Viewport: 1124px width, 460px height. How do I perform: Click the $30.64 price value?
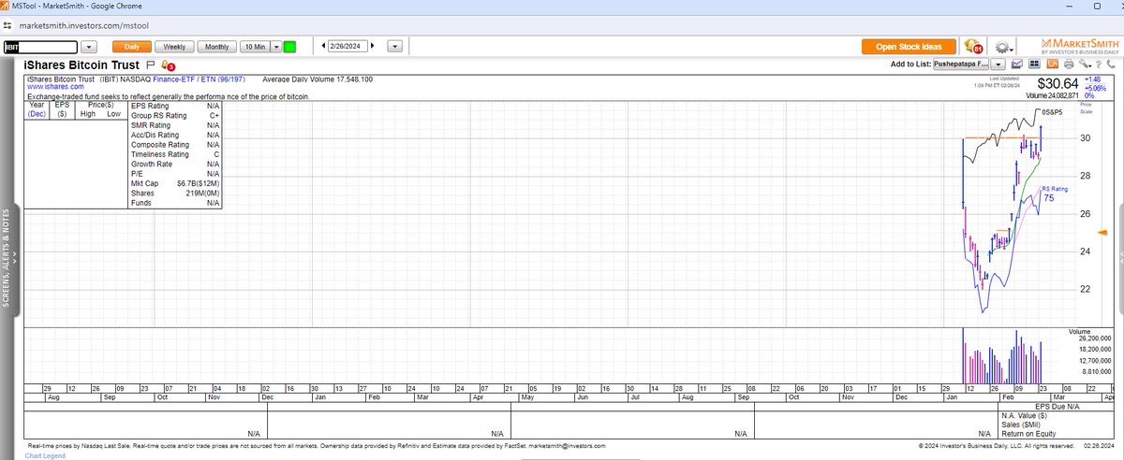click(1059, 83)
